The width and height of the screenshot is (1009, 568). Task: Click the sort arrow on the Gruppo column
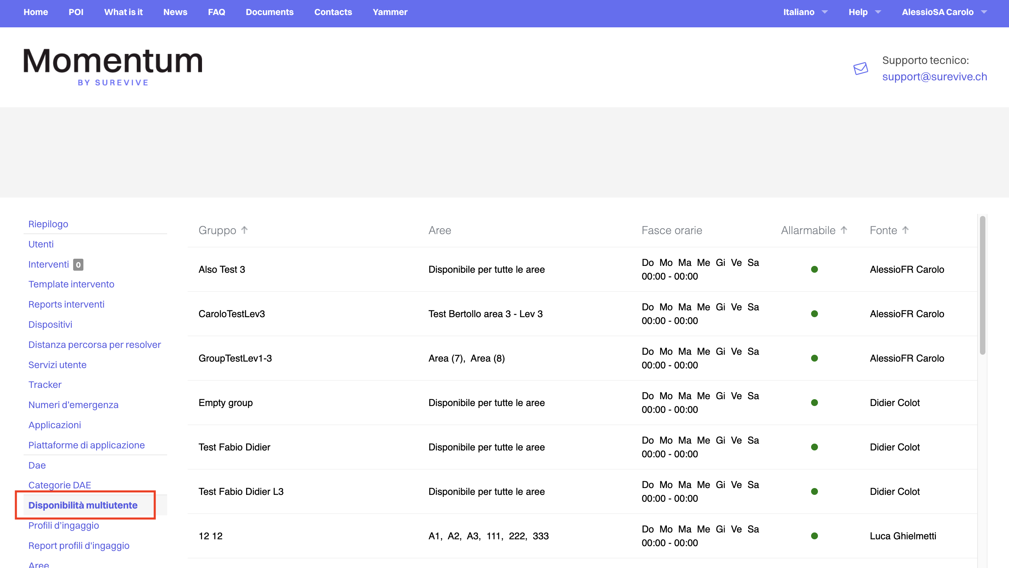[x=244, y=230]
